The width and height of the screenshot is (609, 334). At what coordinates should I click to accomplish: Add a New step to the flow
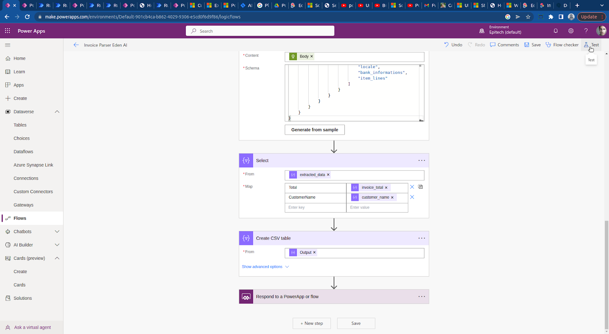coord(312,323)
